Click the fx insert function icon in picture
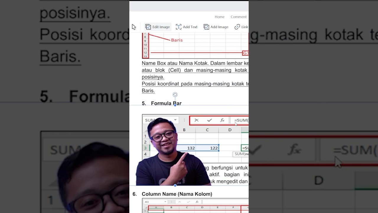This screenshot has height=213, width=378. pyautogui.click(x=222, y=120)
